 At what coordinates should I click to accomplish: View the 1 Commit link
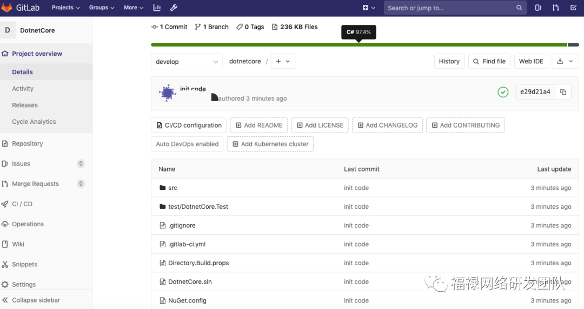[169, 27]
